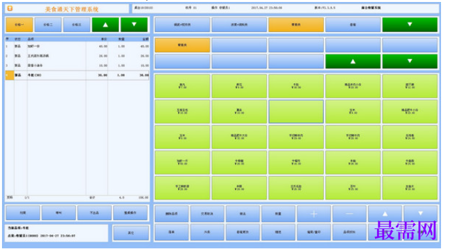Click the 品项 column header
The height and width of the screenshot is (251, 449).
click(x=31, y=39)
